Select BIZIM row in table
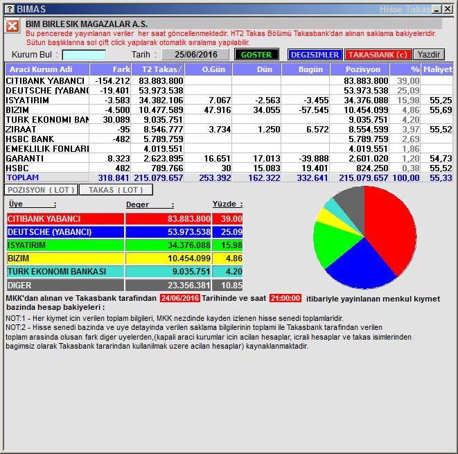The width and height of the screenshot is (458, 454). click(x=229, y=110)
